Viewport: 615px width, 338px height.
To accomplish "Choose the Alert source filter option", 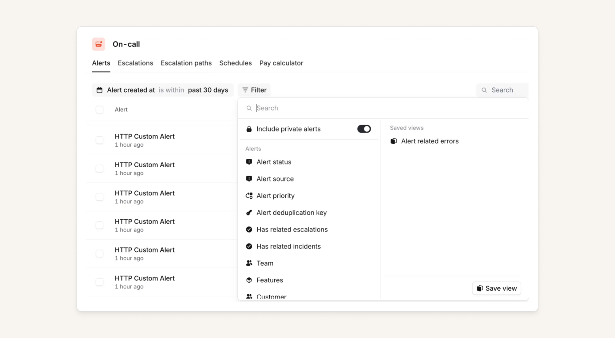I will (275, 179).
